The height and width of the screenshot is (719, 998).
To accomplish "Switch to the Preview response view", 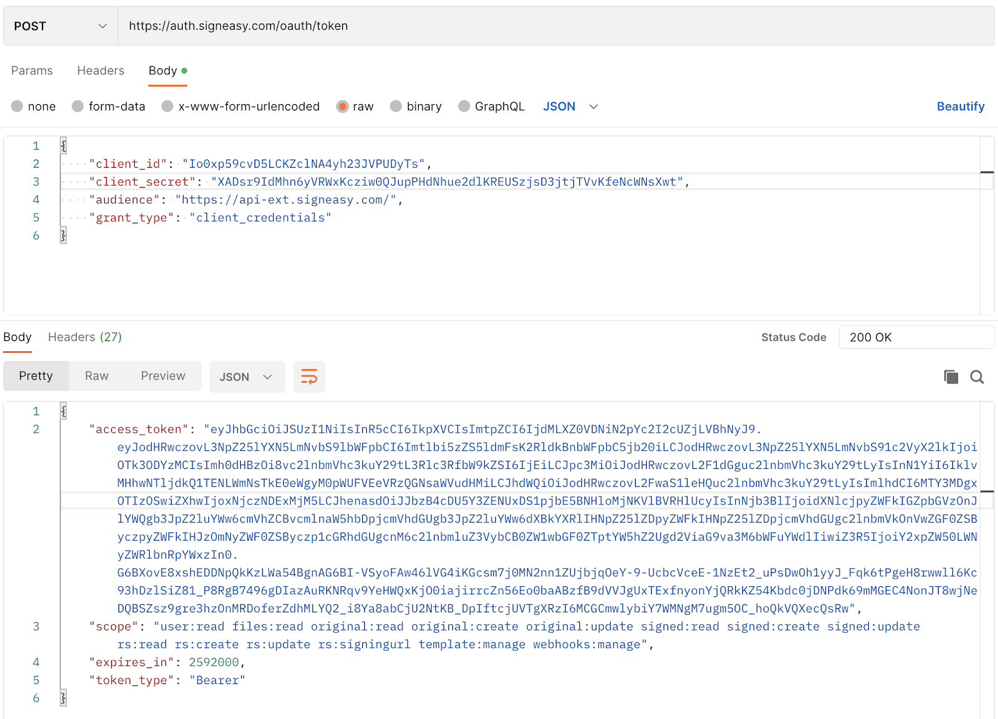I will [163, 375].
